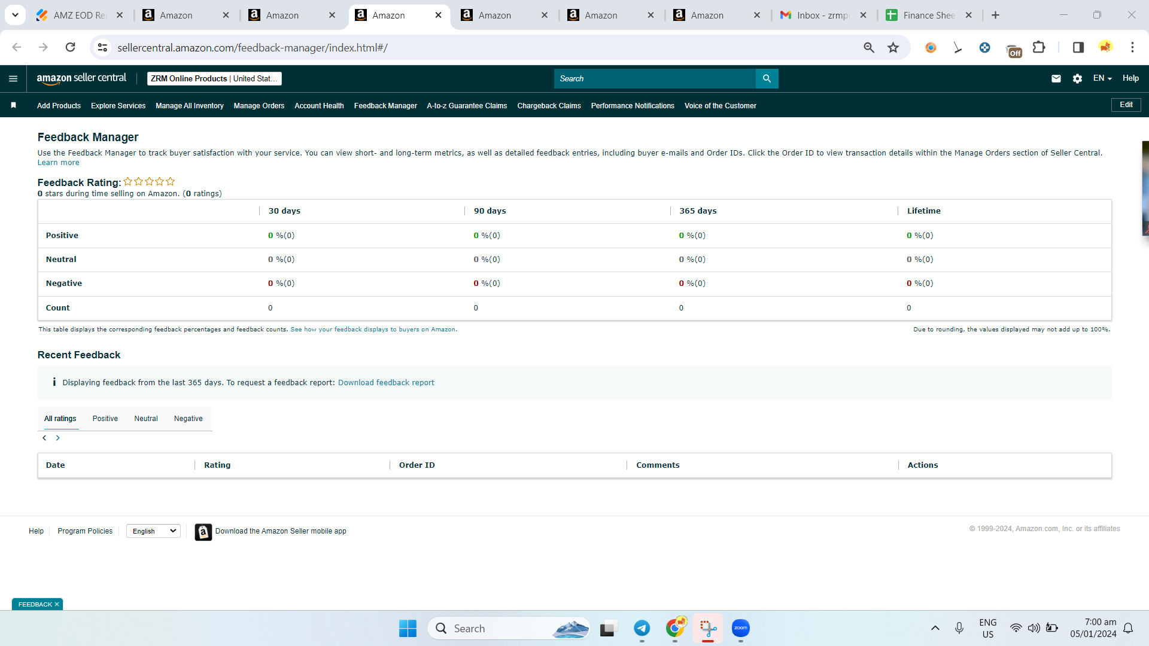This screenshot has height=646, width=1149.
Task: Open Feedback Manager in the nav bar
Action: click(x=385, y=106)
